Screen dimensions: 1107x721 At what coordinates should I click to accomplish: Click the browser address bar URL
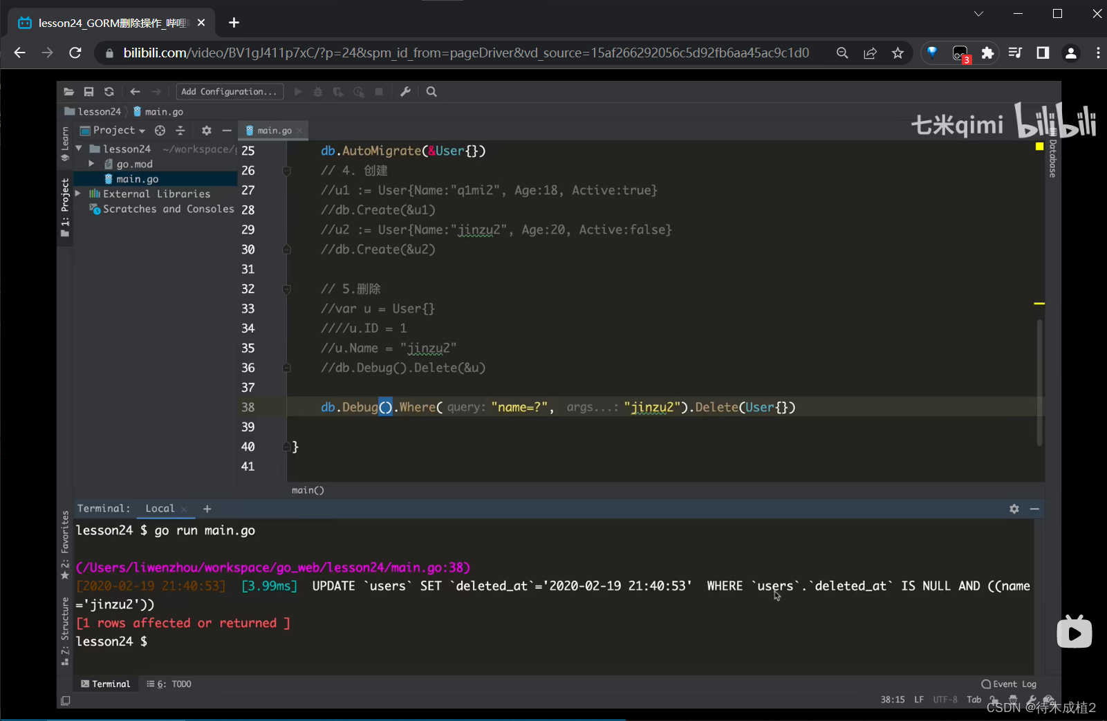[466, 53]
